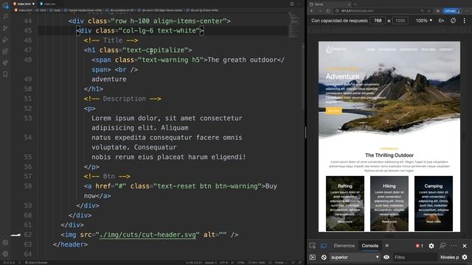Image resolution: width=472 pixels, height=265 pixels.
Task: Toggle device emulation toolbar in DevTools
Action: point(324,245)
